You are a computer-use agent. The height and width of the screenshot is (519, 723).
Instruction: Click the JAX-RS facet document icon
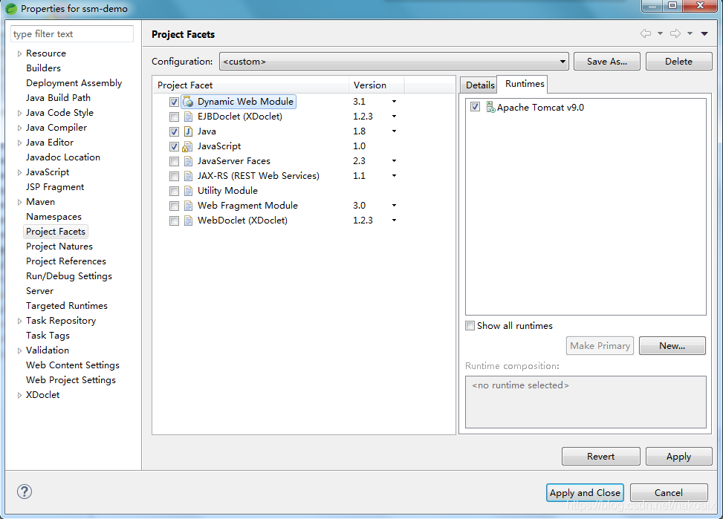188,176
